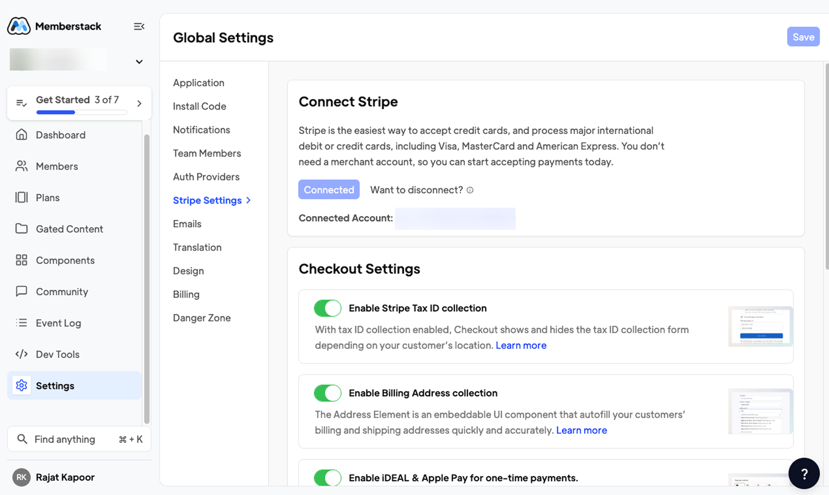Click the Connected Account value field
829x495 pixels.
[x=455, y=219]
